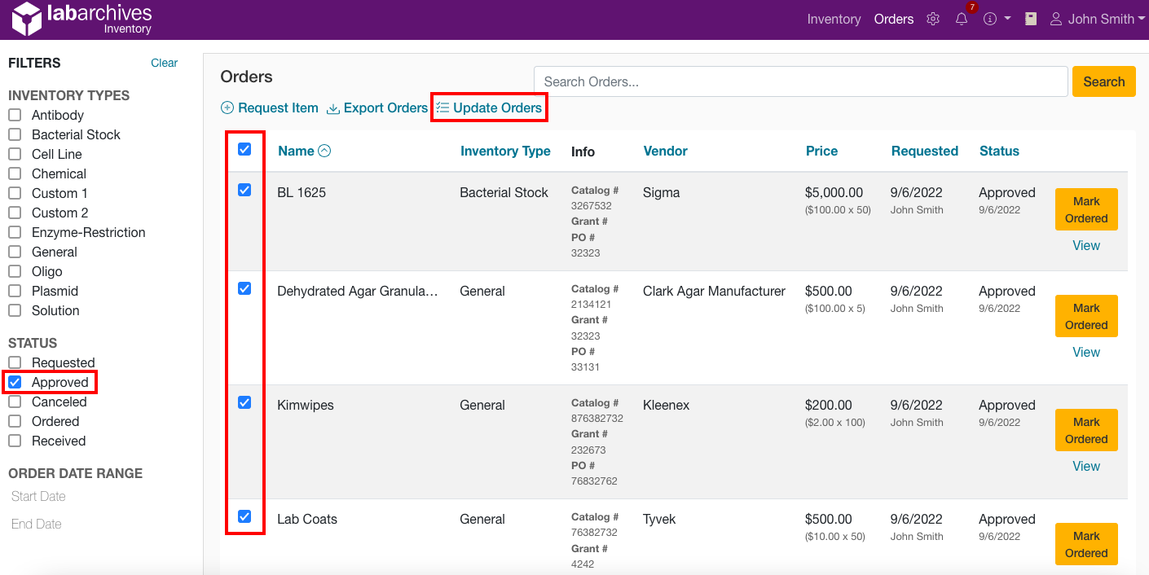The image size is (1149, 575).
Task: Toggle the Name column sort chevron
Action: tap(324, 150)
